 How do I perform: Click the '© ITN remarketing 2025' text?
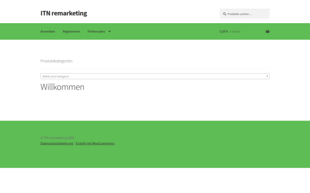click(x=57, y=137)
